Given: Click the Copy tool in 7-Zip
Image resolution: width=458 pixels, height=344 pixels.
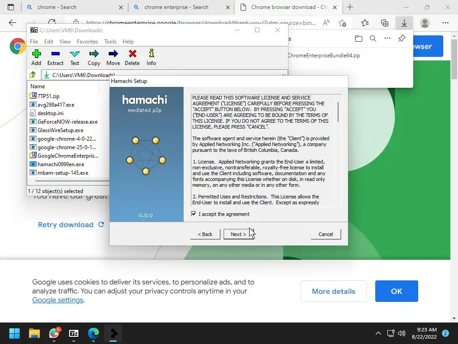Looking at the screenshot, I should point(94,58).
